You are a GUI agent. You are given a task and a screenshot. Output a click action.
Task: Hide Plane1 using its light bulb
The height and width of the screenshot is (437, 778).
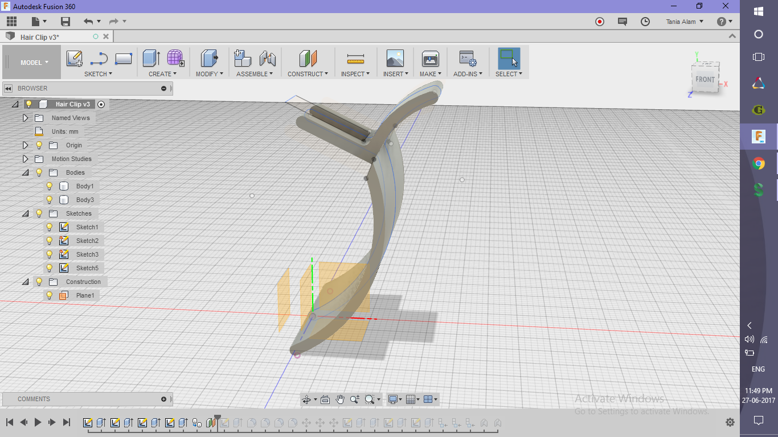[x=50, y=295]
